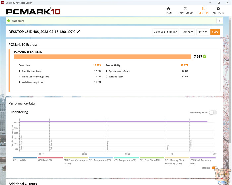Viewport: 232px width, 185px height.
Task: Click the Compare button
Action: [187, 32]
